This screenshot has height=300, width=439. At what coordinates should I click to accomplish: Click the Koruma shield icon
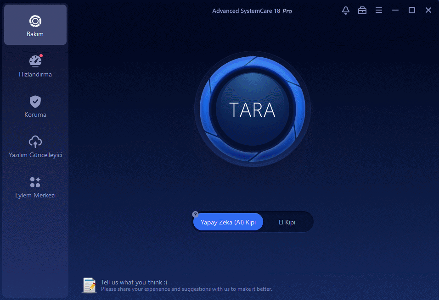click(35, 101)
